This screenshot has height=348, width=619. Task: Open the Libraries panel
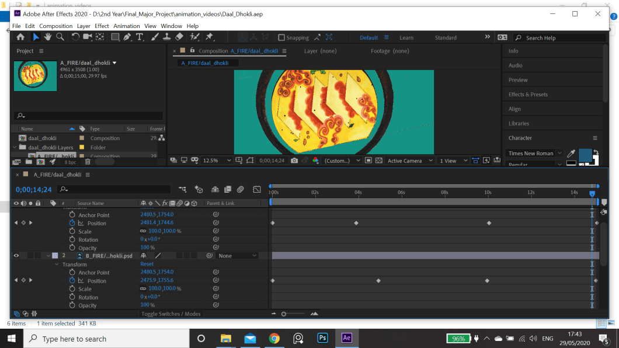(519, 124)
